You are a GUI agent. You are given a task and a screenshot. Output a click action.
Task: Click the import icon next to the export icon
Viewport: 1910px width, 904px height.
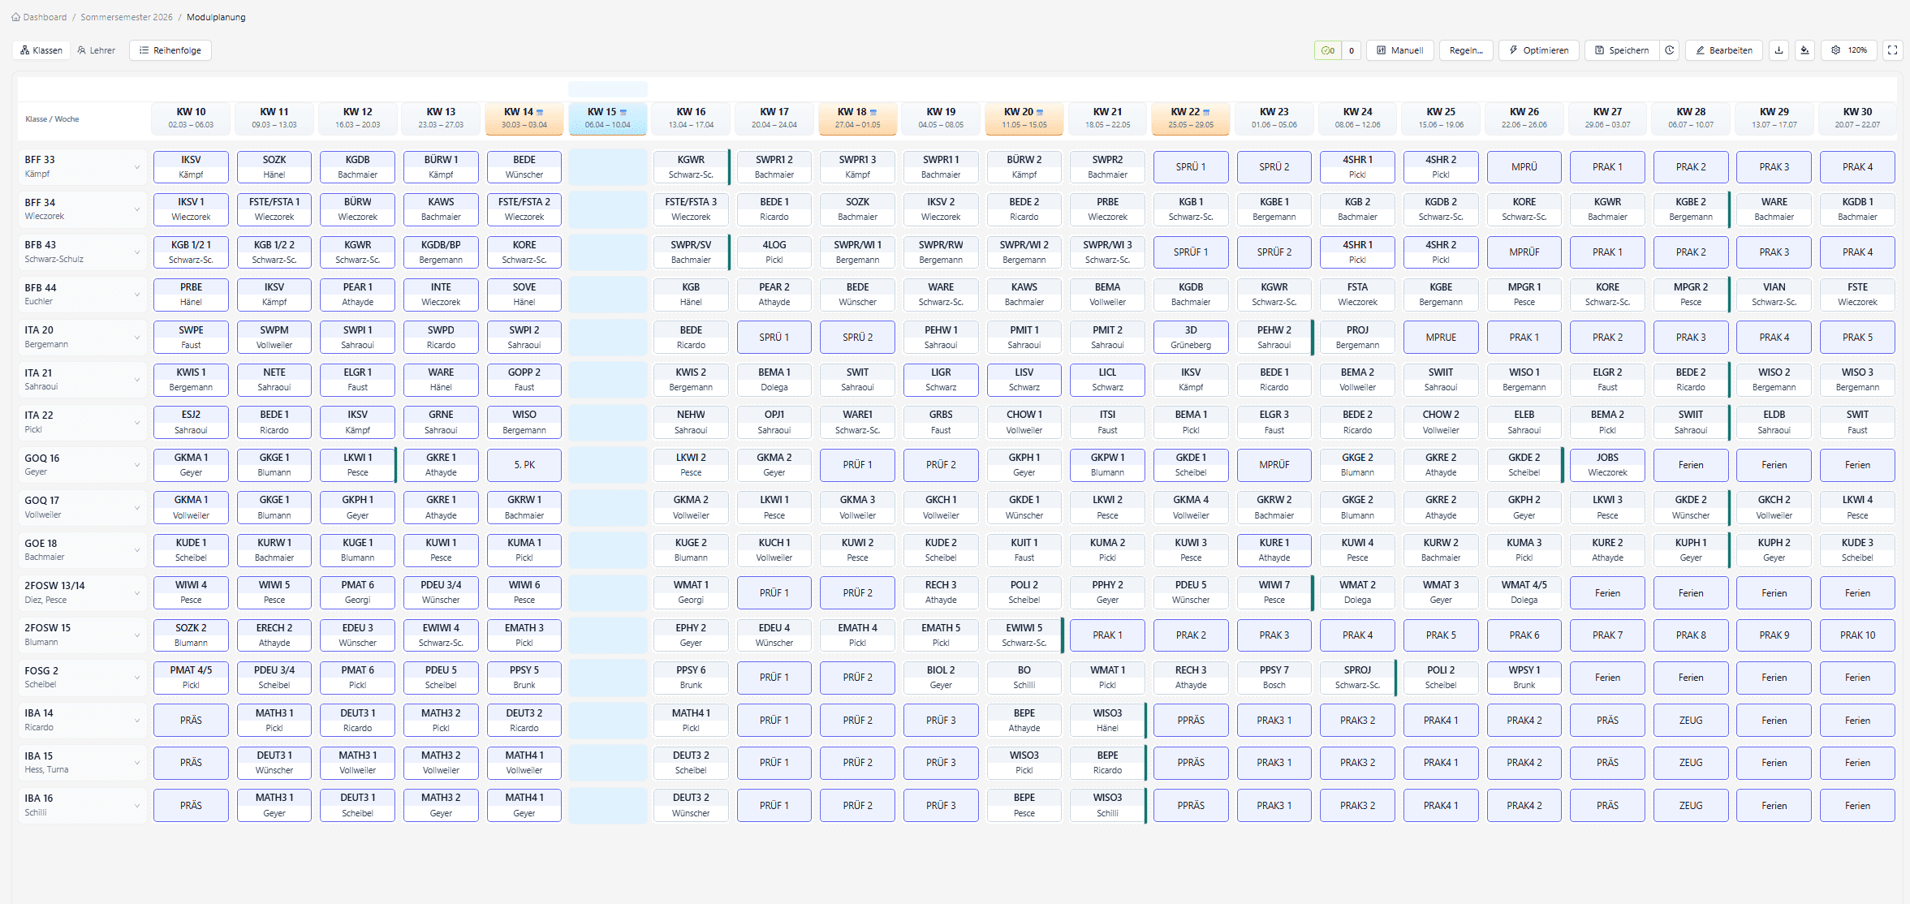click(1804, 50)
